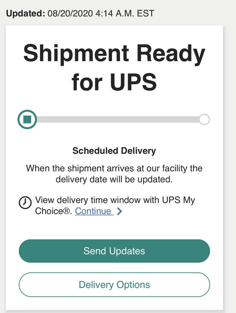
Task: Click the "Scheduled Delivery" label
Action: click(x=114, y=151)
